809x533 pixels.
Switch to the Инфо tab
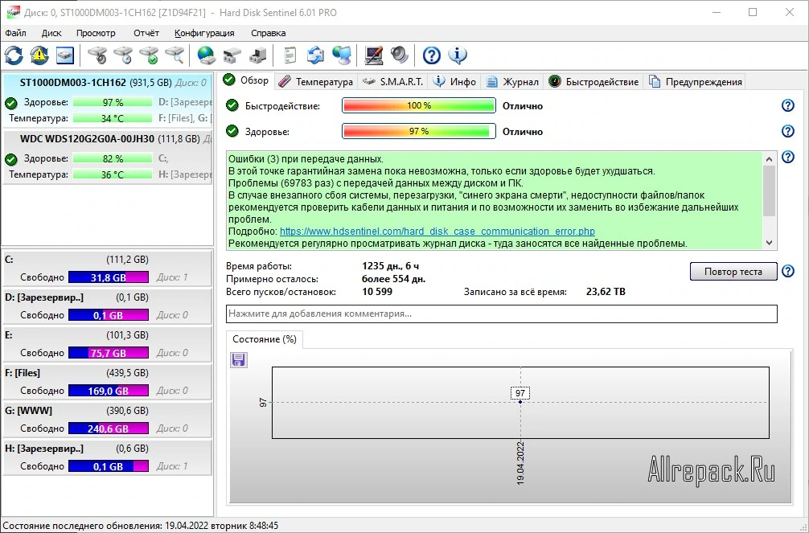[455, 81]
